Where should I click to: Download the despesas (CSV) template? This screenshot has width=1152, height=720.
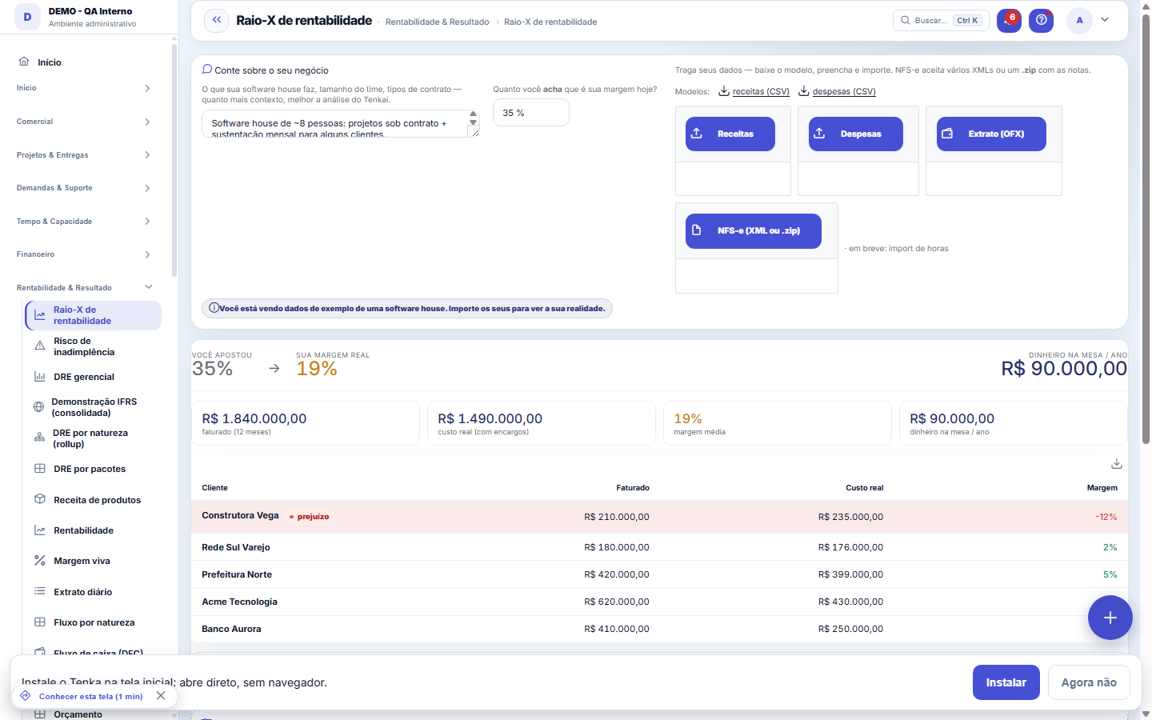coord(837,91)
